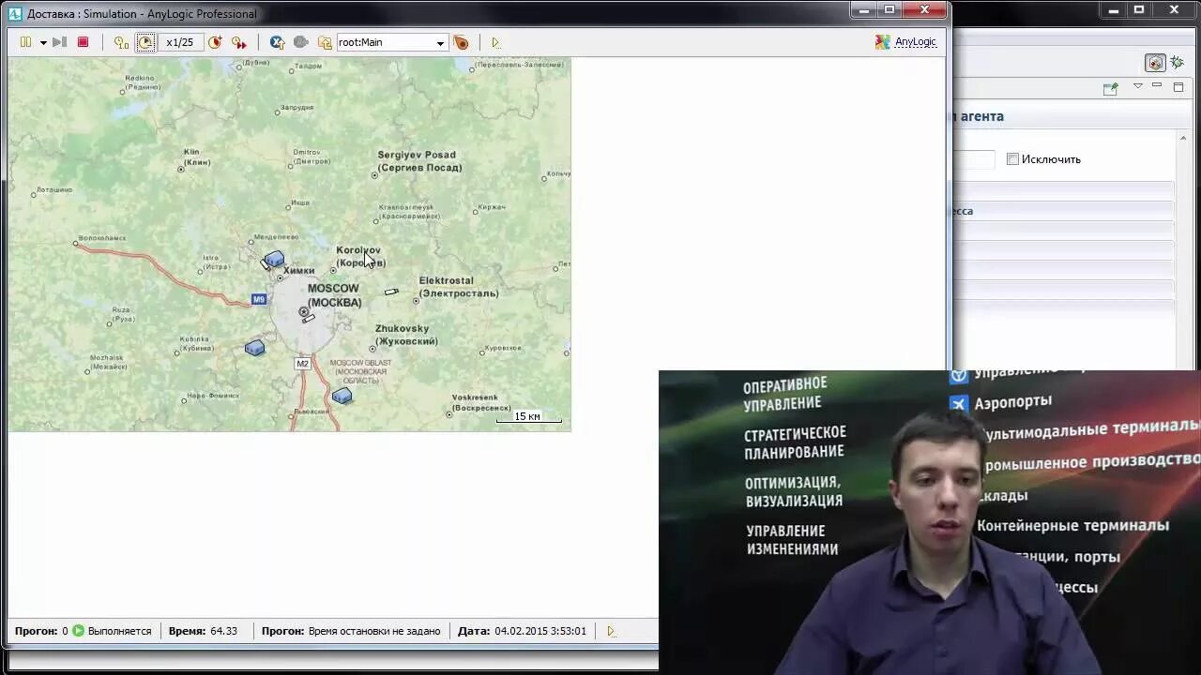Pause the running simulation
Screen dimensions: 1201x675
(x=25, y=42)
